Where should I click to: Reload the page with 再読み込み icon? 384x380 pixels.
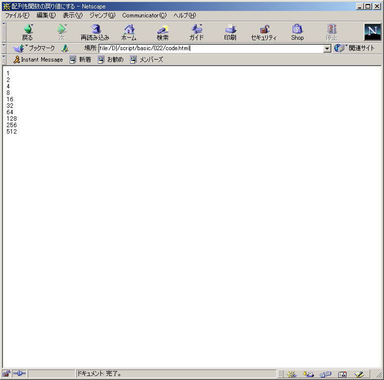click(95, 32)
